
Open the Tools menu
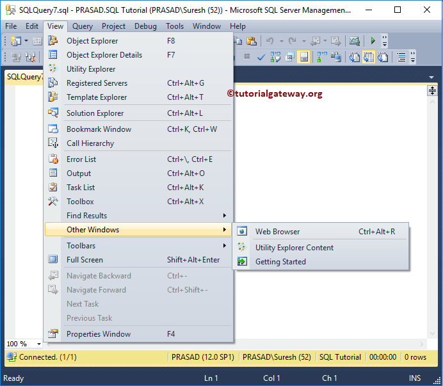(x=175, y=26)
